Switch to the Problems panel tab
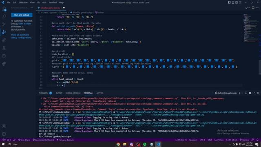The width and height of the screenshot is (261, 147). coord(43,93)
